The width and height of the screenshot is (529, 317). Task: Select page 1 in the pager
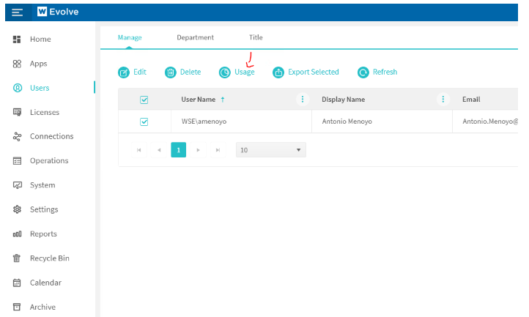click(x=178, y=150)
